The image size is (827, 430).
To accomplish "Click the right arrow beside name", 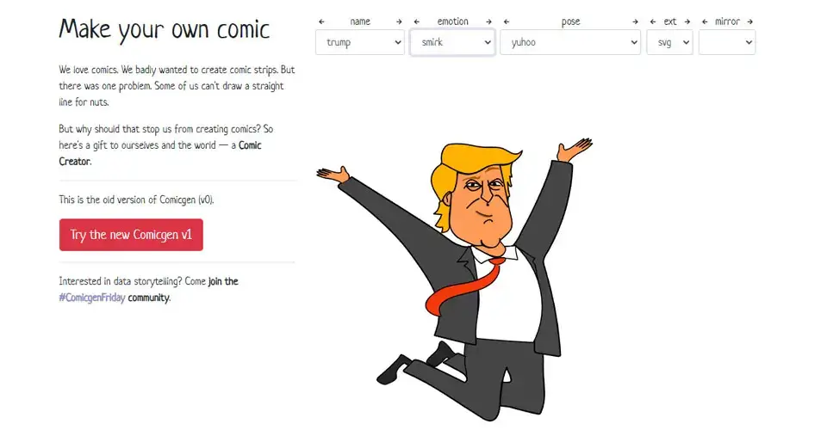I will pyautogui.click(x=399, y=21).
